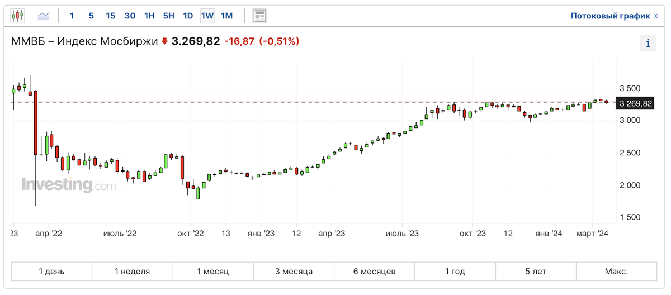Viewport: 671px width, 295px height.
Task: Select the 3 месяца range tab
Action: [294, 272]
